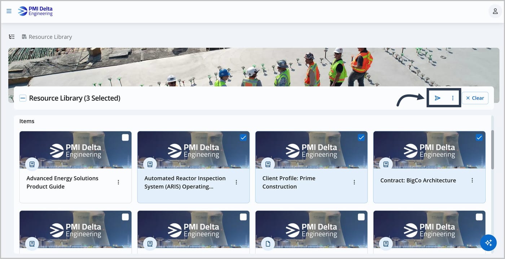Viewport: 505px width, 259px height.
Task: Uncheck the Automated Reactor Inspection System card
Action: tap(243, 137)
